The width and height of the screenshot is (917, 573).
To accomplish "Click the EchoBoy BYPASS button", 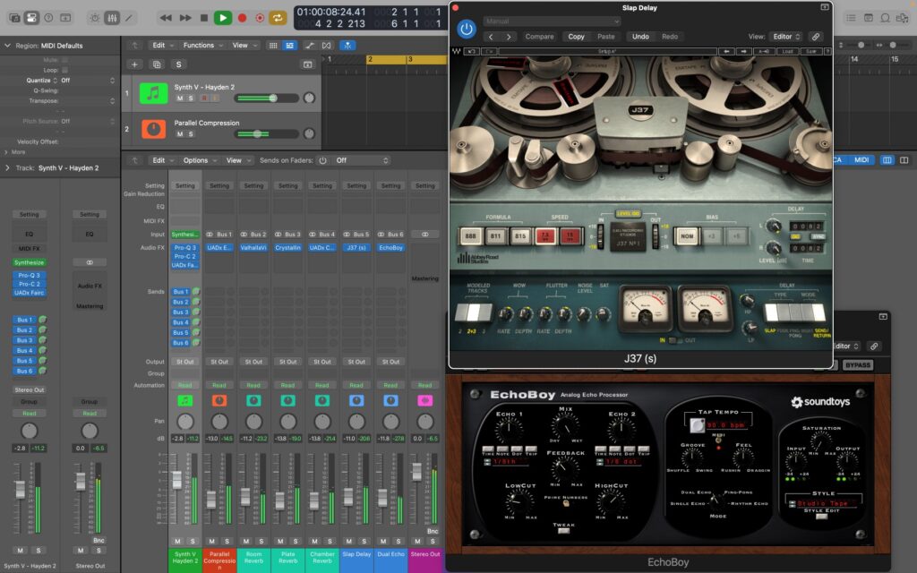I will point(858,365).
